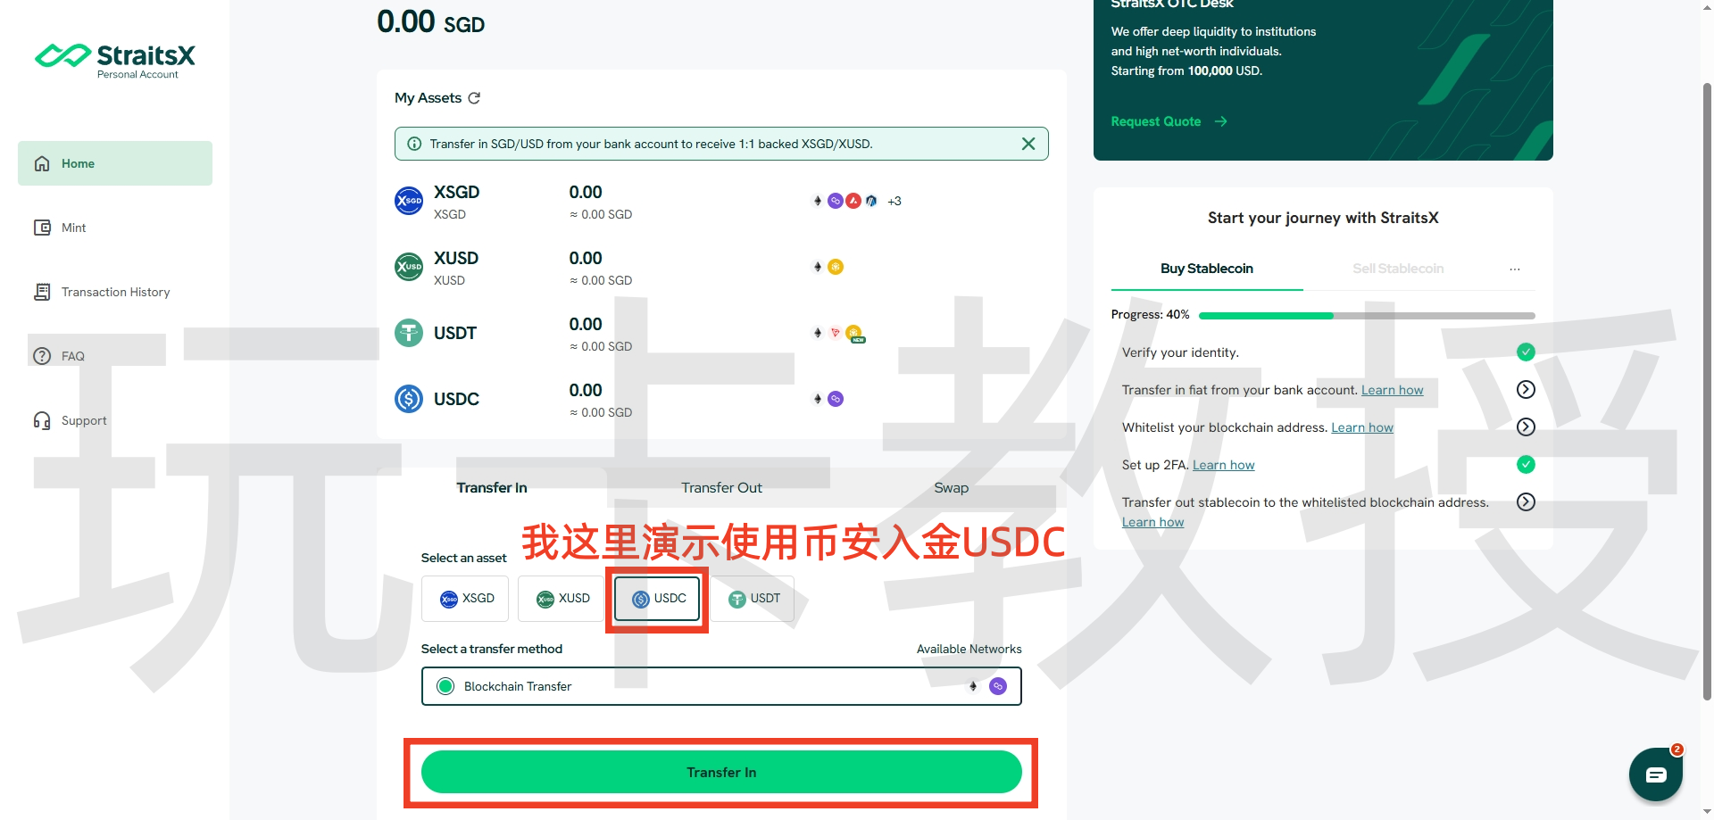Choose USDT as the asset
The height and width of the screenshot is (820, 1714).
[x=753, y=599]
